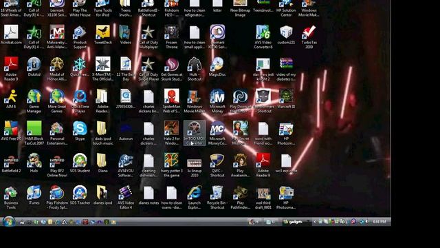Select the Hulk - Shortcut icon
440x248 pixels.
click(x=195, y=69)
